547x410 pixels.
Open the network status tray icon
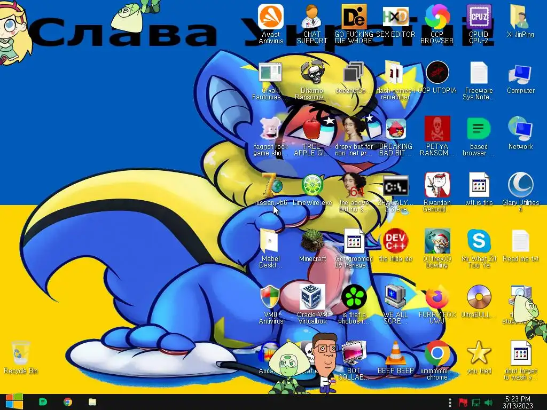pos(476,403)
